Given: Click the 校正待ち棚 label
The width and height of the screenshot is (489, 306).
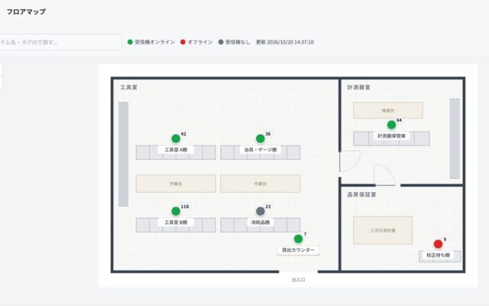Looking at the screenshot, I should pyautogui.click(x=438, y=255).
